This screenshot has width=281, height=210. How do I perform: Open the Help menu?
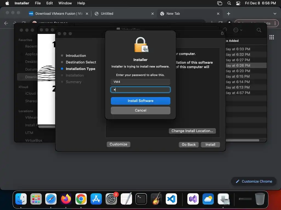[x=81, y=3]
